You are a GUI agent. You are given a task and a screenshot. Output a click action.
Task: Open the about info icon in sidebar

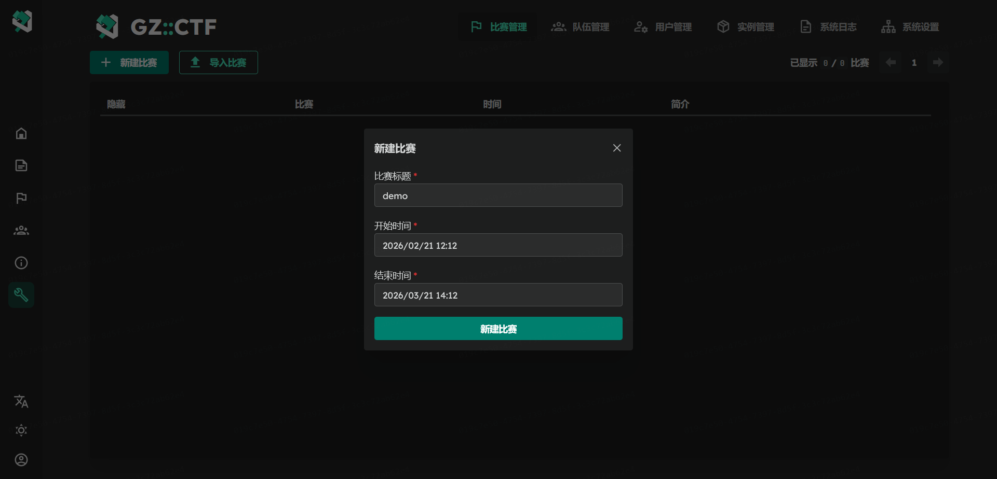point(21,263)
